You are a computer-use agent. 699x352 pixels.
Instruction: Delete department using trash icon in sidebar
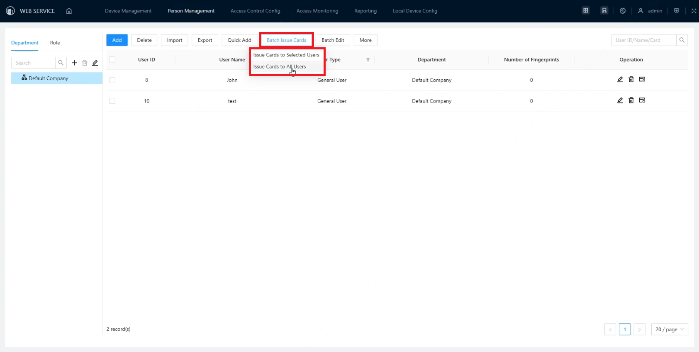click(85, 63)
